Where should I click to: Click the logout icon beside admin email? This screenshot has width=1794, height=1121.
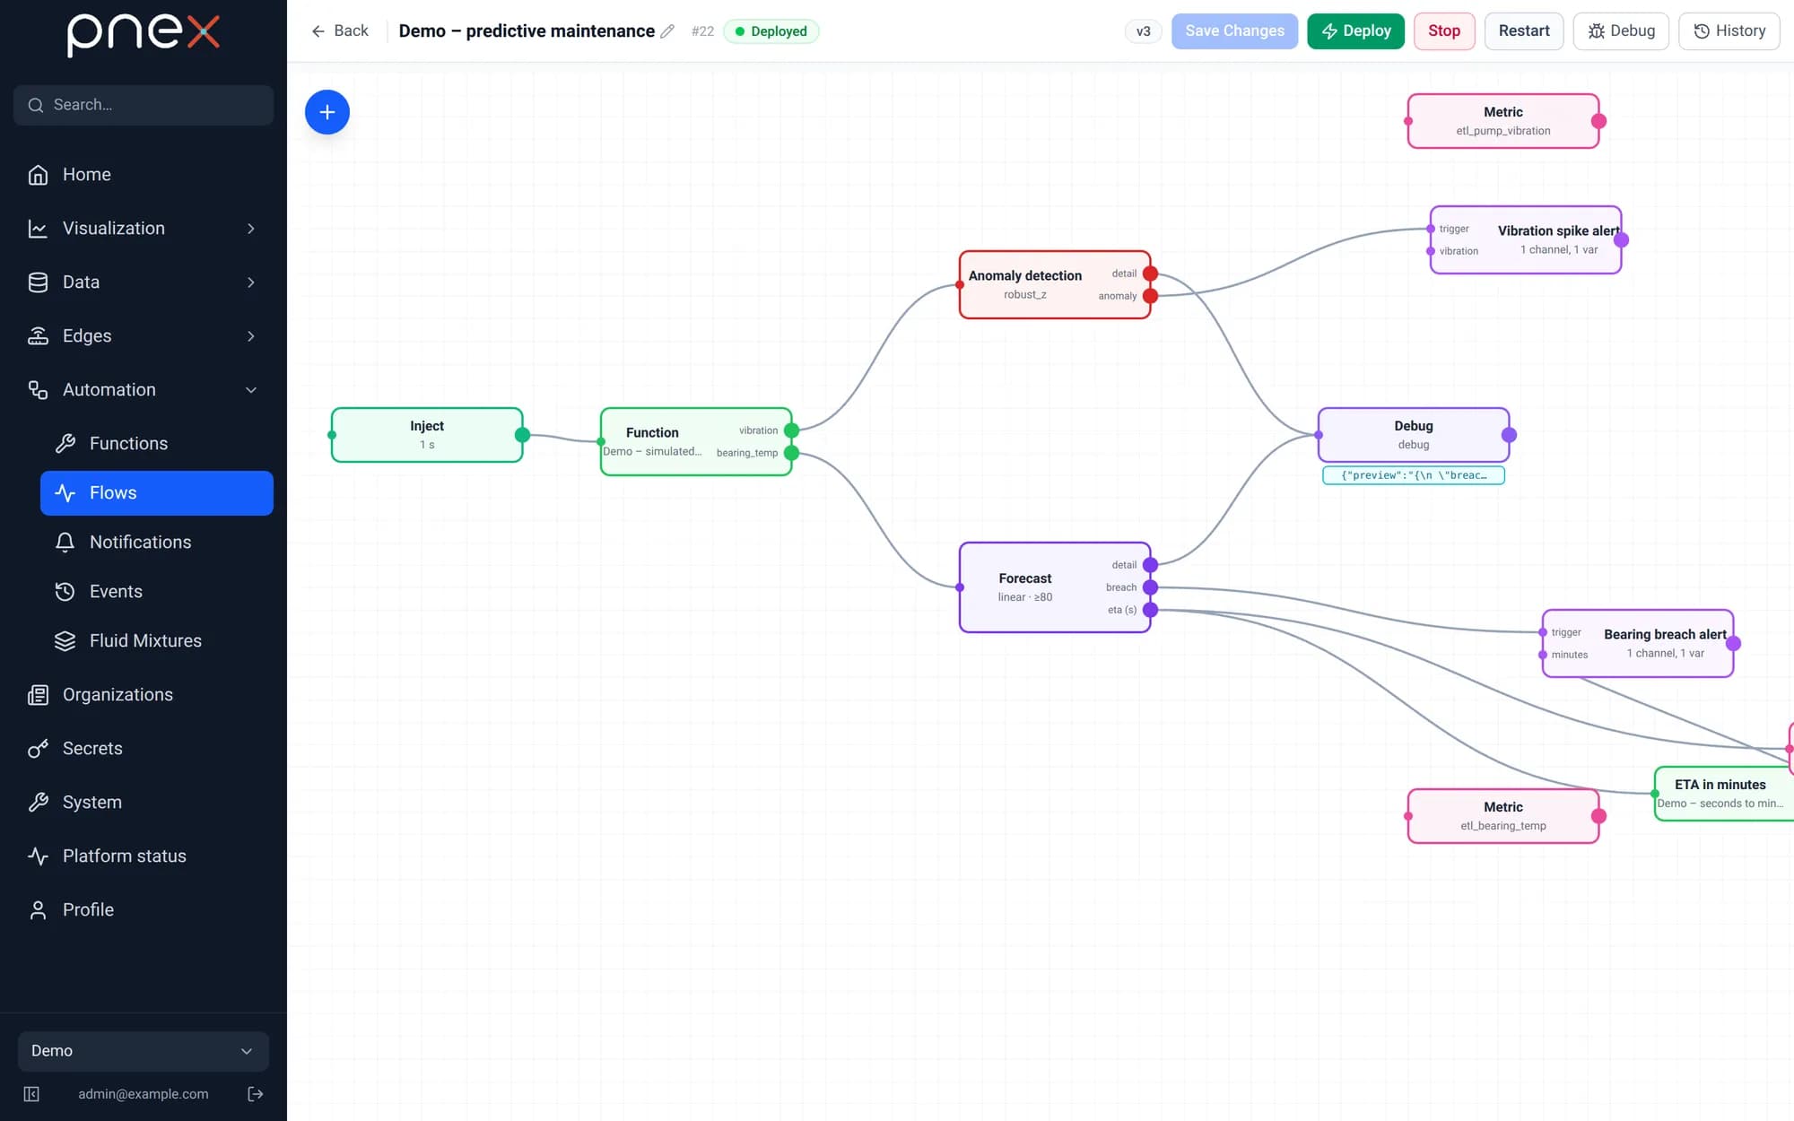(x=256, y=1093)
